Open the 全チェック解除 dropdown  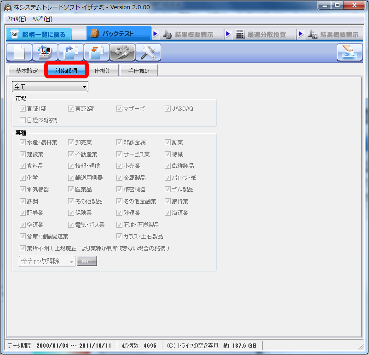click(47, 261)
